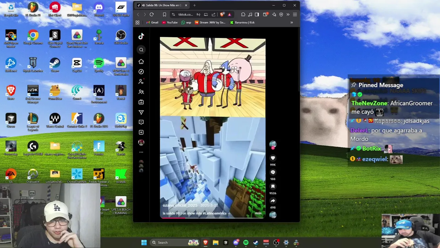
Task: Reload the TikTok page
Action: [152, 14]
